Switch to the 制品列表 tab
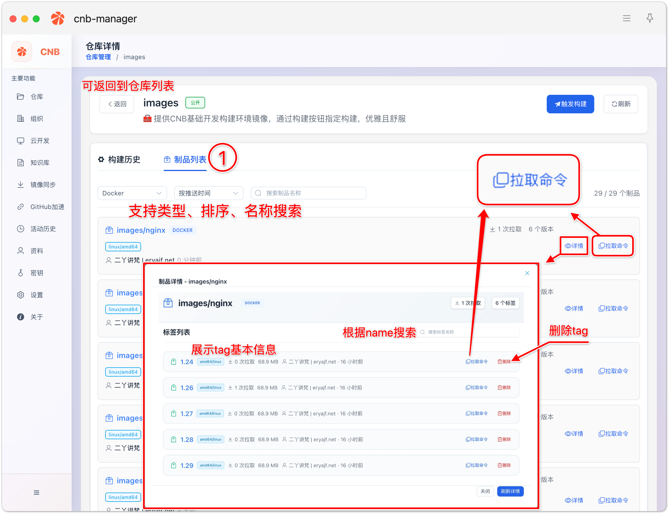The height and width of the screenshot is (514, 669). pyautogui.click(x=185, y=159)
